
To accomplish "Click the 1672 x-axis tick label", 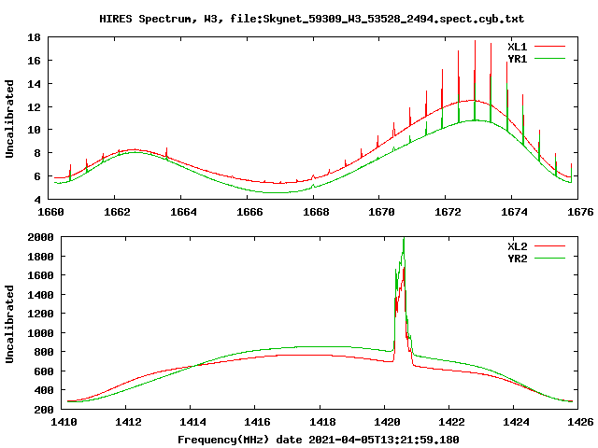I will point(448,212).
